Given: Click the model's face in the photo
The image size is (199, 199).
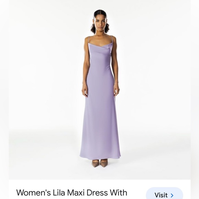Looking at the screenshot, I should click(x=100, y=23).
